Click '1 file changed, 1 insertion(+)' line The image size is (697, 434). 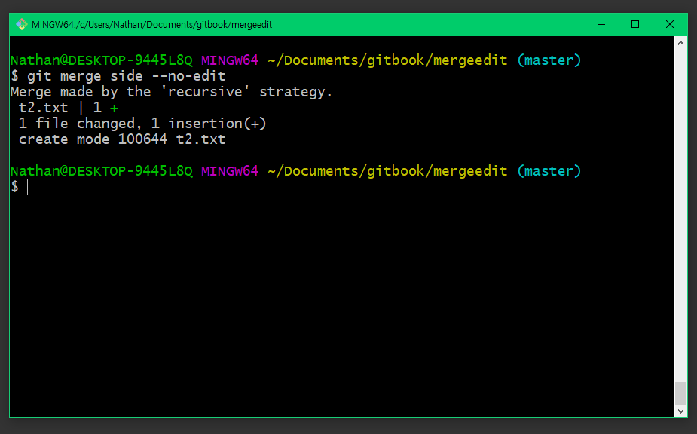(x=142, y=123)
